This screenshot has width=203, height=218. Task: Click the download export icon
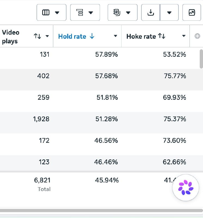151,13
